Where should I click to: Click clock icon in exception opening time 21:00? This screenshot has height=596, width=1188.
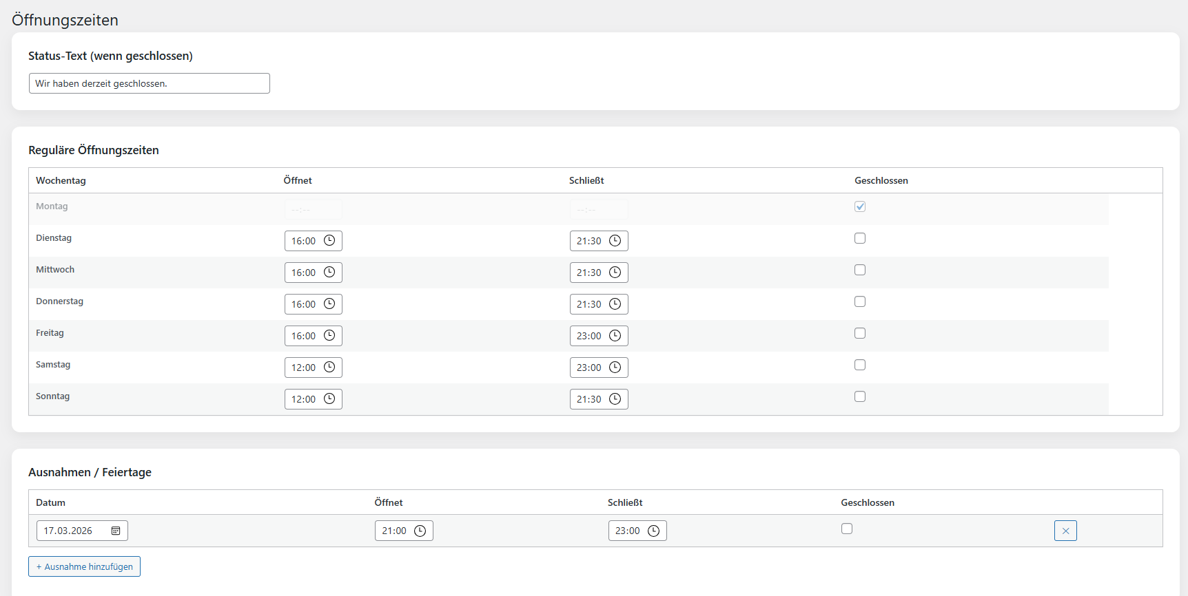[420, 531]
